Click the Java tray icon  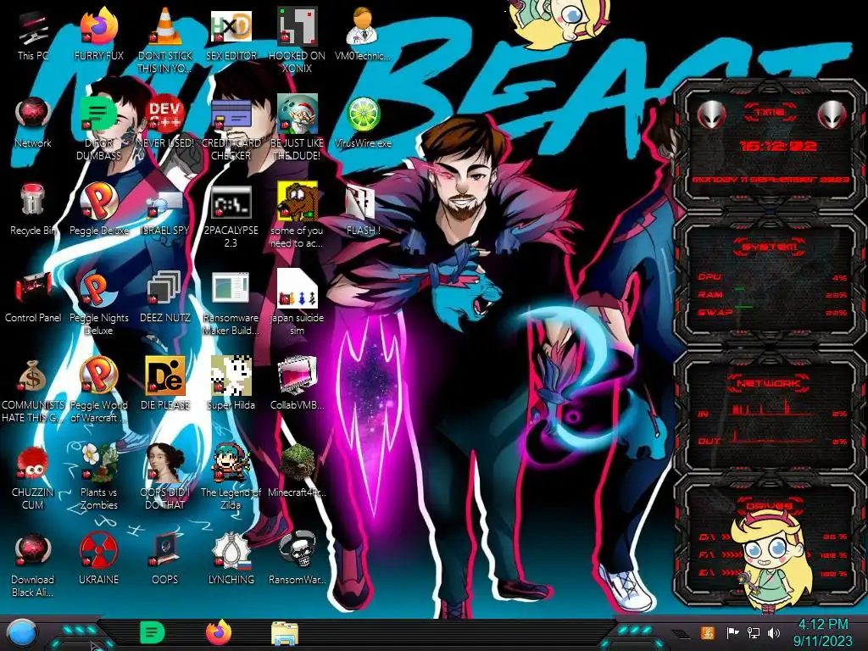tap(708, 632)
